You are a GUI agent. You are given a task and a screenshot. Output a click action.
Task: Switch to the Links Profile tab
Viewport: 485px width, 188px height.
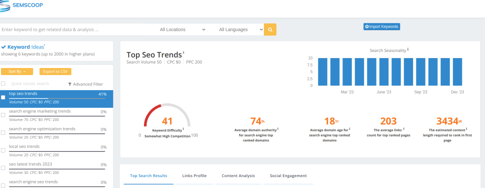tap(194, 176)
